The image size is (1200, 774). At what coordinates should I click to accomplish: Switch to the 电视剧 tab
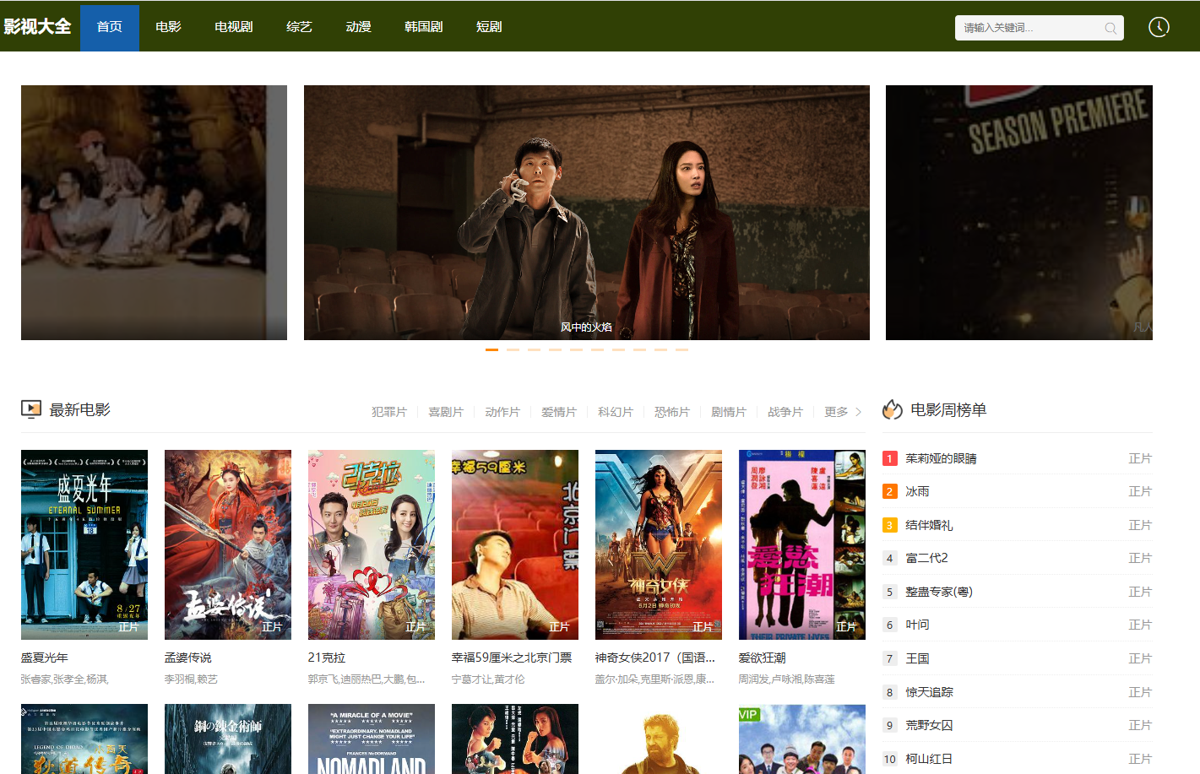[234, 27]
